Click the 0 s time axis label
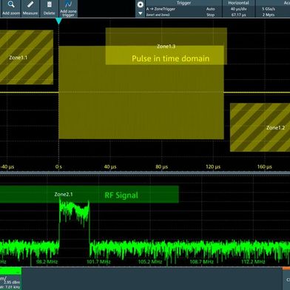Screen dimensions: 290x290 [58, 167]
